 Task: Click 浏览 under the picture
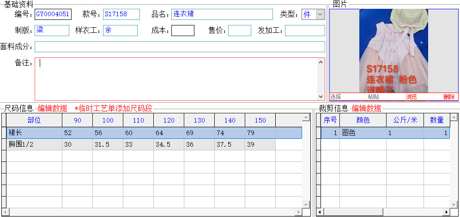[411, 97]
